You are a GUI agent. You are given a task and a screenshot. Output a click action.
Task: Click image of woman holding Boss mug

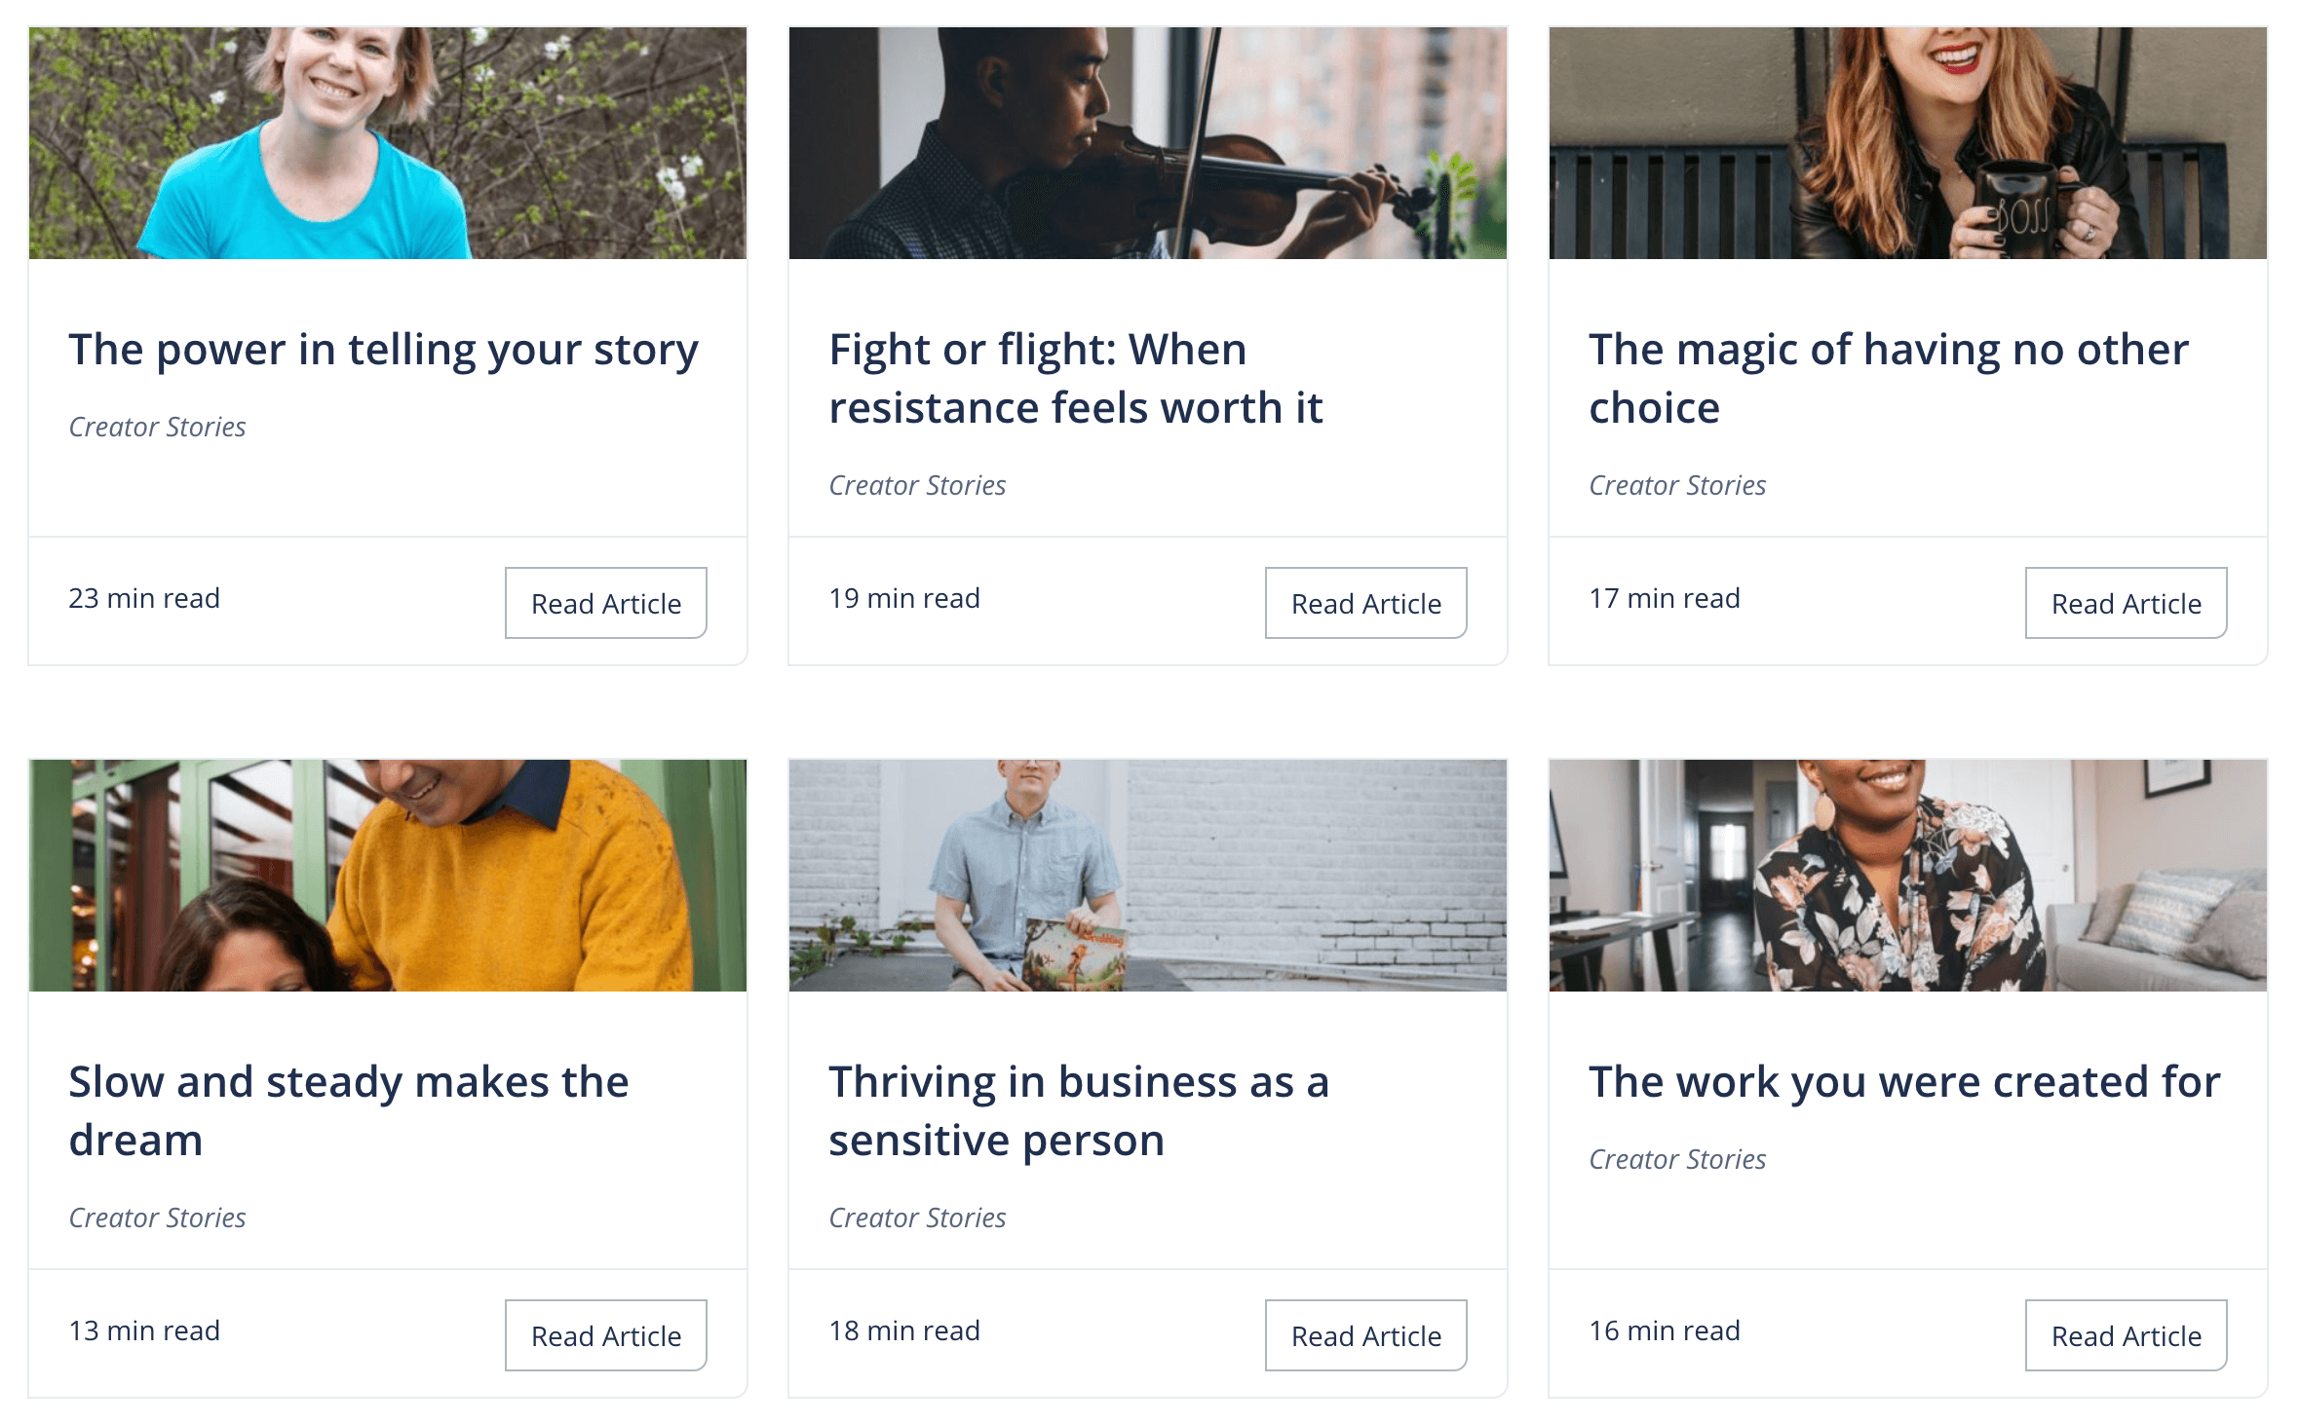click(x=1908, y=143)
